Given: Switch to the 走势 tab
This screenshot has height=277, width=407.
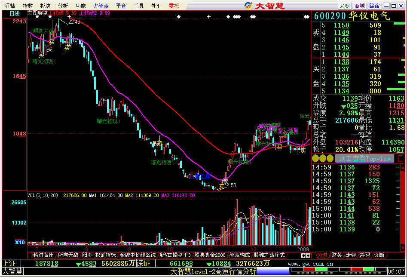Looking at the screenshot, I should (351, 255).
